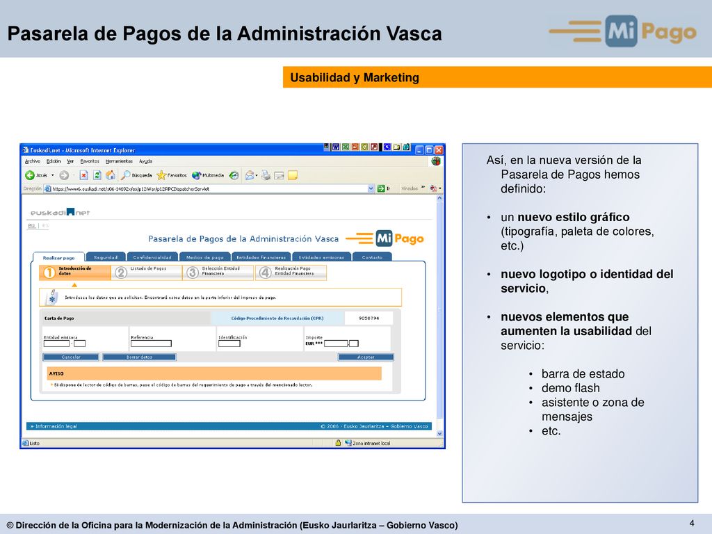Click the Identificación input field
This screenshot has width=712, height=534.
[x=229, y=343]
